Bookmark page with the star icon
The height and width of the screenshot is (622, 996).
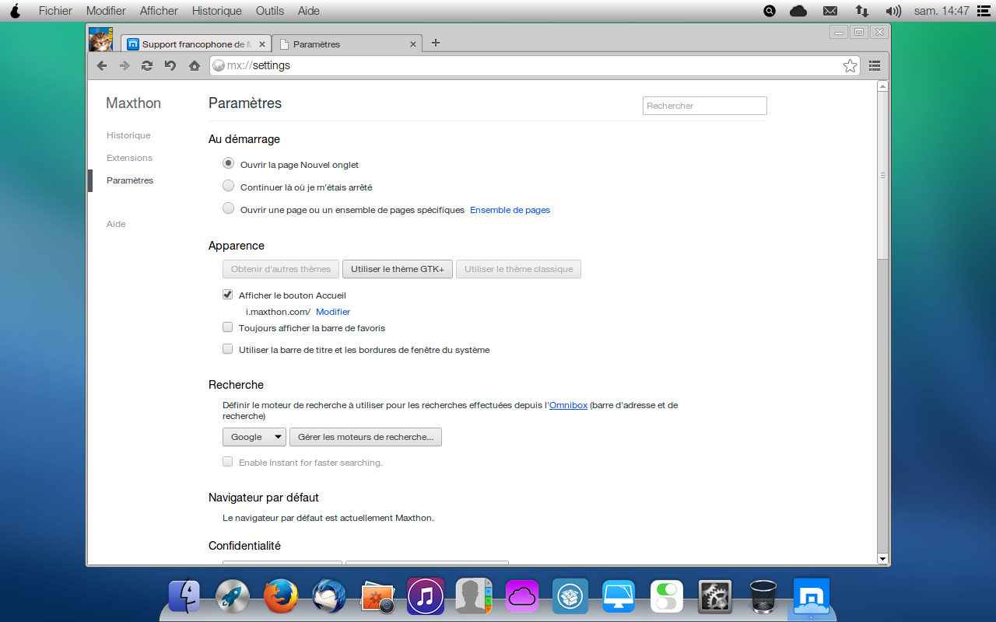(850, 66)
